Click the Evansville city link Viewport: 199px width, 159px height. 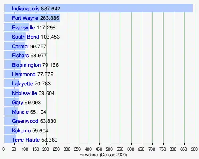[23, 28]
